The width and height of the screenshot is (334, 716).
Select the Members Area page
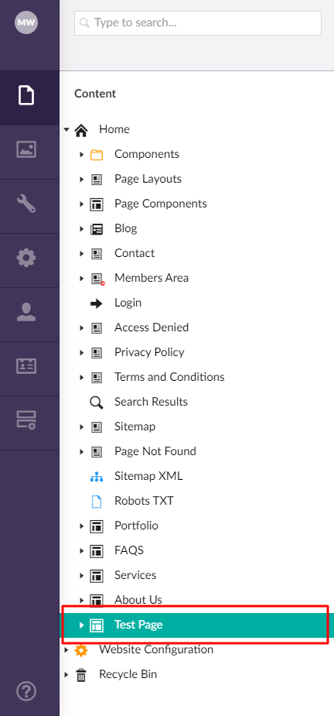(x=151, y=278)
